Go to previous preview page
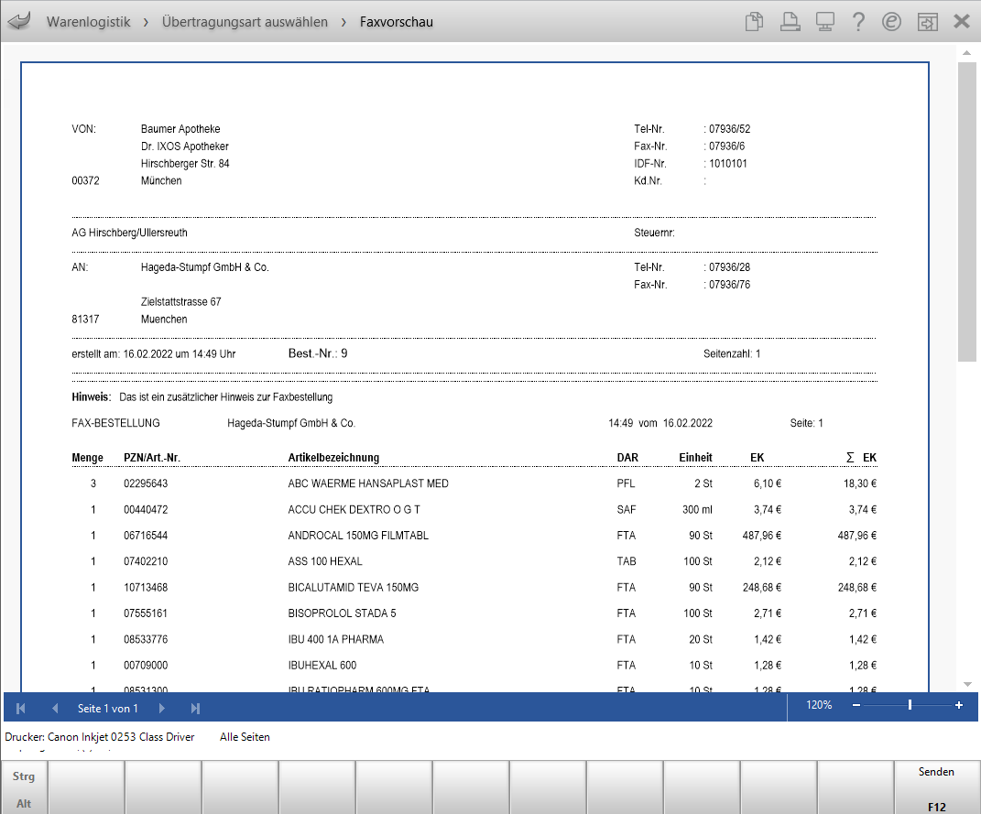981x814 pixels. [x=55, y=709]
